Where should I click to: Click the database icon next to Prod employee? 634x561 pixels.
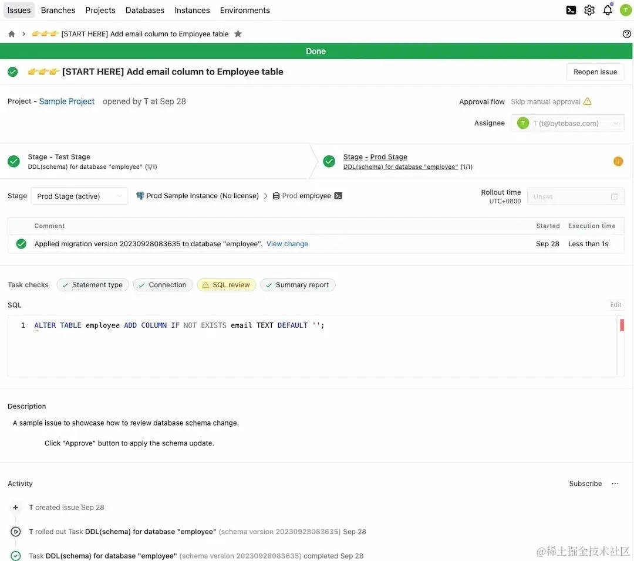pos(276,196)
